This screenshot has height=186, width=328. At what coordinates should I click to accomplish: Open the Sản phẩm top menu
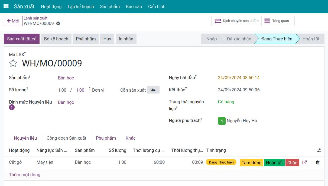point(110,7)
